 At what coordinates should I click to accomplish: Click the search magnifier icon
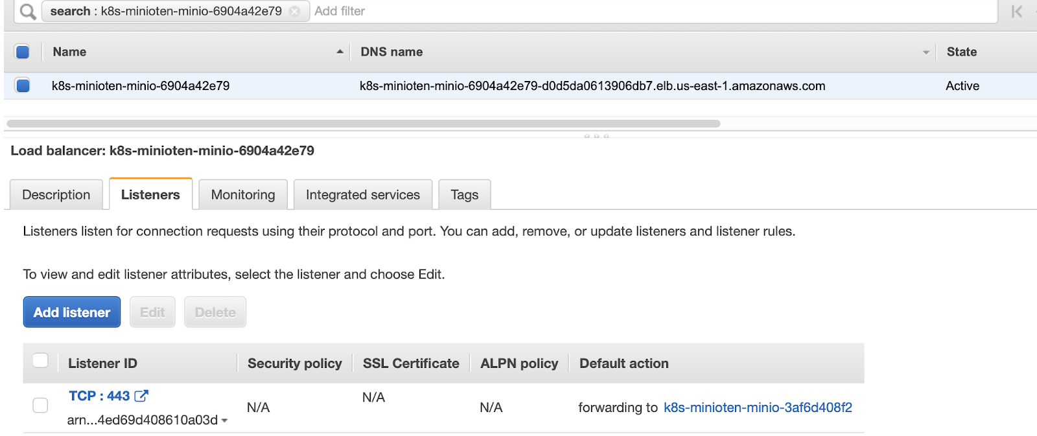[x=27, y=12]
